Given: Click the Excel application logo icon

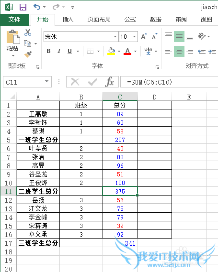Looking at the screenshot, I should pyautogui.click(x=9, y=7).
